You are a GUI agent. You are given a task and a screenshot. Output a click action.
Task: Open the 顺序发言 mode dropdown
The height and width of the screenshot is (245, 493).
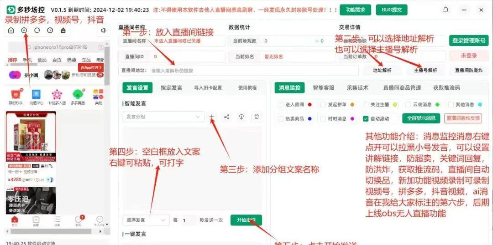point(146,220)
